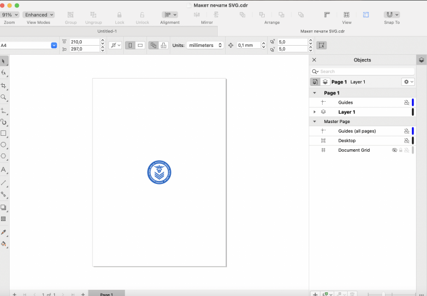The image size is (427, 296).
Task: Select the Polygon tool
Action: pyautogui.click(x=4, y=156)
